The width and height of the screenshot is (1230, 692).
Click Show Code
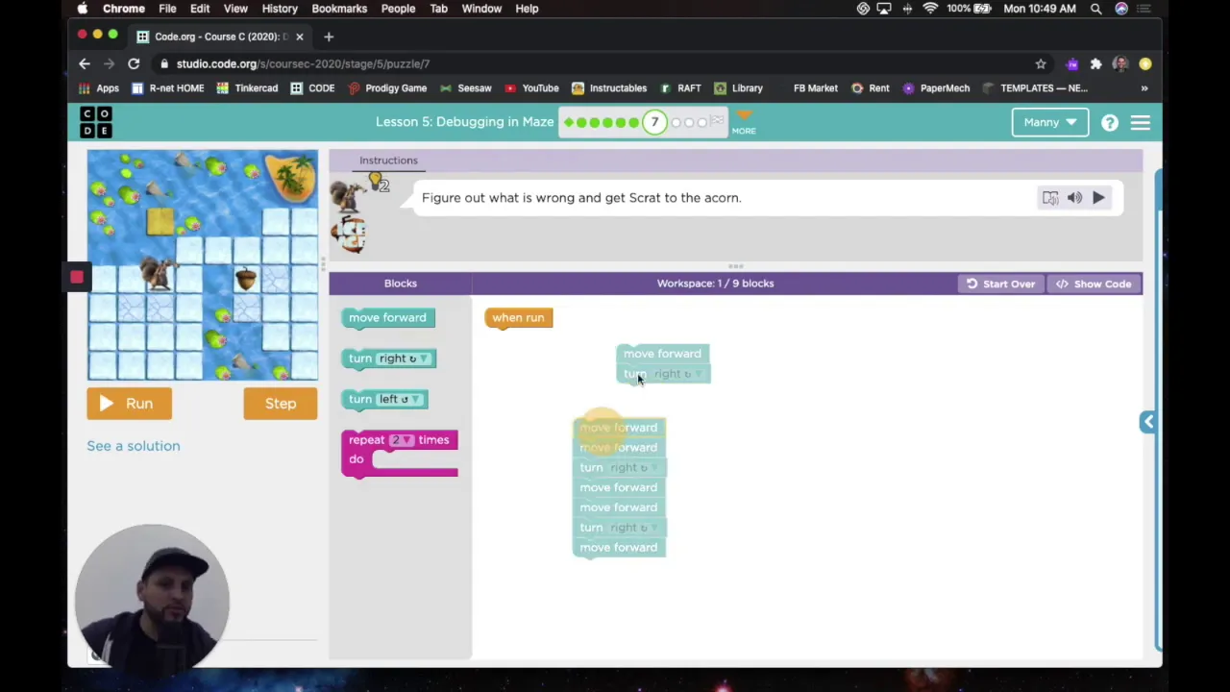coord(1094,284)
